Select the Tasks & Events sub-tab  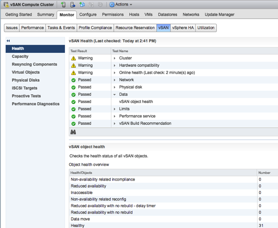[x=61, y=28]
